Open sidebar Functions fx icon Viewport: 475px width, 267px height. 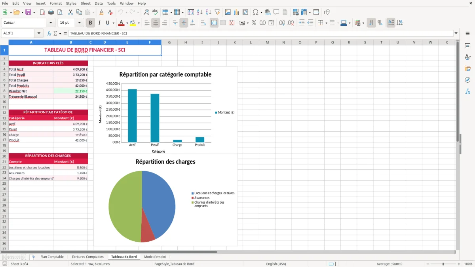click(x=467, y=91)
